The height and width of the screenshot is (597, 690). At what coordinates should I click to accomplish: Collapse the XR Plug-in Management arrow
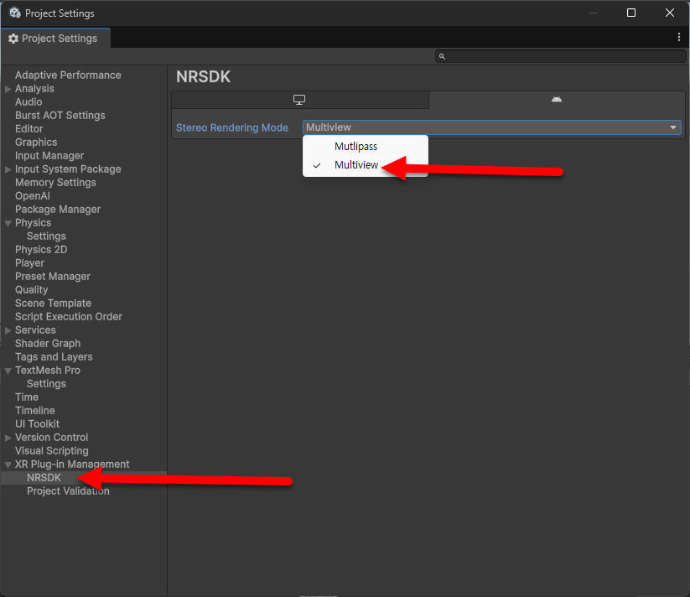[x=8, y=465]
